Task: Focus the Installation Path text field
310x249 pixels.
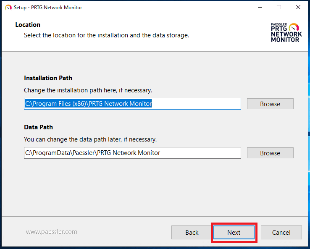Action: [x=132, y=104]
